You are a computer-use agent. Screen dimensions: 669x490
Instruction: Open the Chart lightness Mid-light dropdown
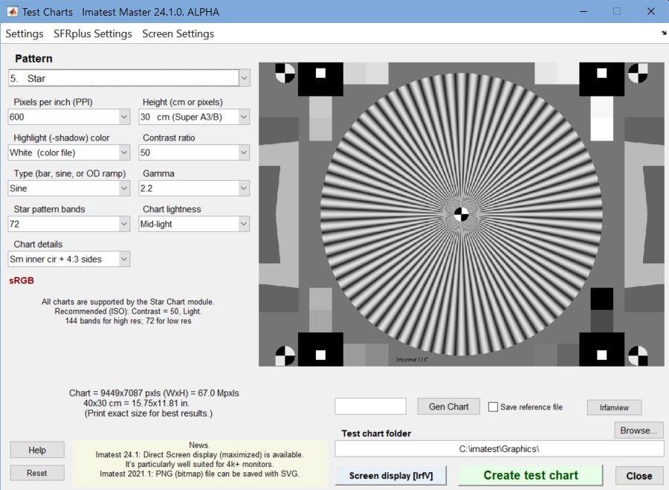[194, 224]
